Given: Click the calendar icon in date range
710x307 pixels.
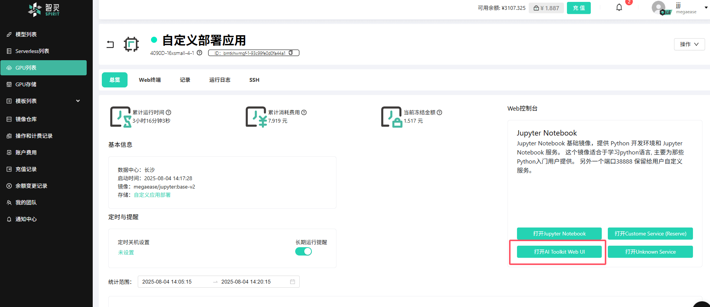Looking at the screenshot, I should [x=293, y=282].
